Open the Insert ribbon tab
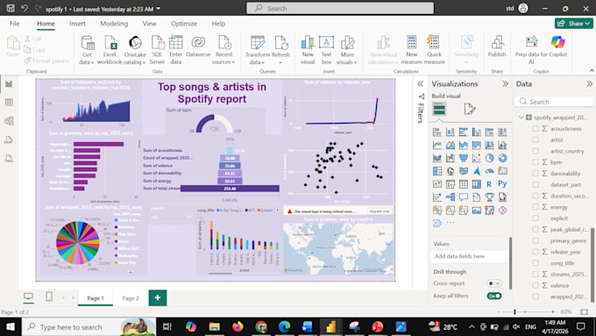This screenshot has width=596, height=336. [77, 24]
